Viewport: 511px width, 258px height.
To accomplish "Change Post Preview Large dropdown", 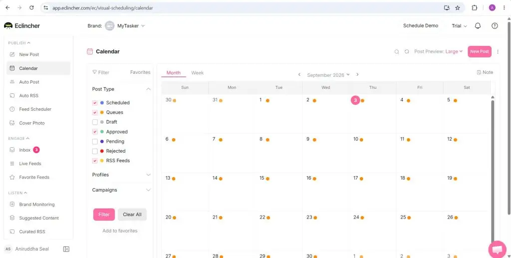I will click(454, 51).
